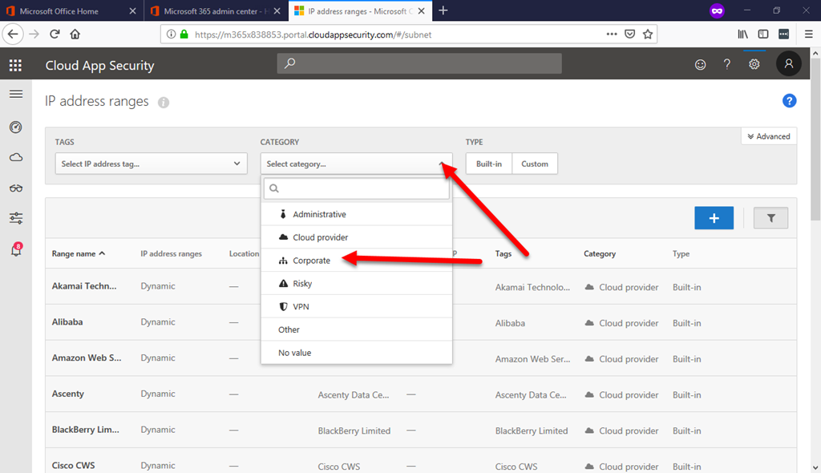
Task: Open the settings gear icon
Action: (754, 65)
